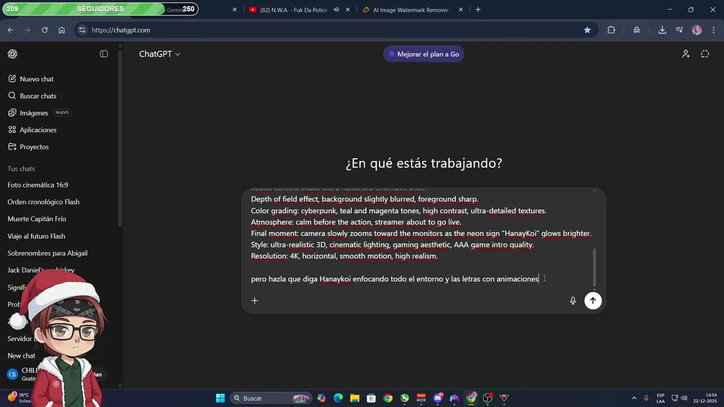Open Microsoft Edge from the taskbar
Image resolution: width=724 pixels, height=407 pixels.
(x=338, y=398)
